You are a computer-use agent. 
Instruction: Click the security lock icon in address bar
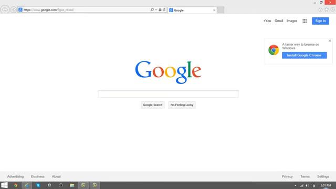point(160,9)
